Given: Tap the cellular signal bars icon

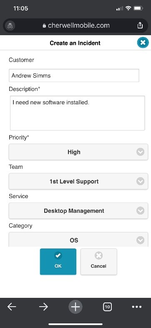Looking at the screenshot, I should point(120,8).
